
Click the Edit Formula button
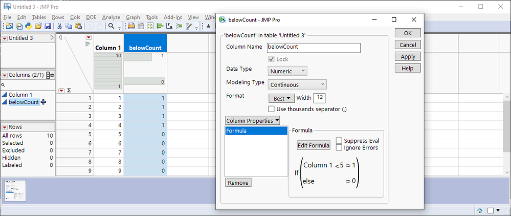tap(314, 145)
